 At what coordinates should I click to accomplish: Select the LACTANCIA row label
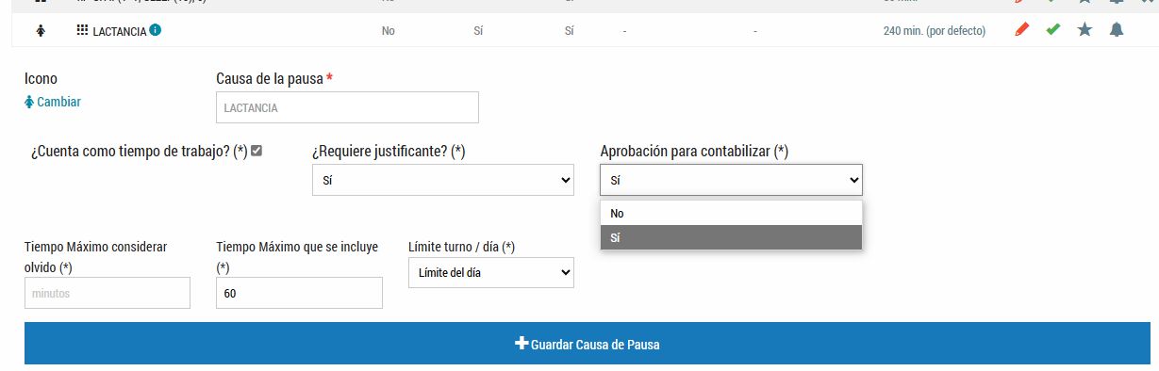[x=120, y=31]
